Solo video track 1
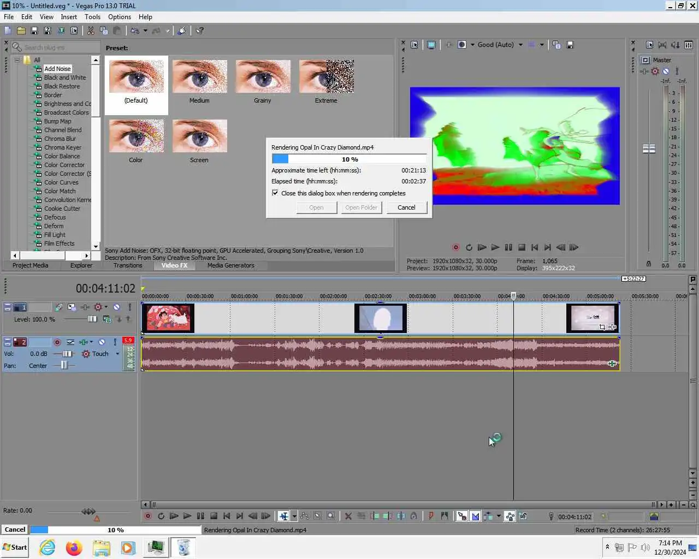The width and height of the screenshot is (699, 559). 129,307
